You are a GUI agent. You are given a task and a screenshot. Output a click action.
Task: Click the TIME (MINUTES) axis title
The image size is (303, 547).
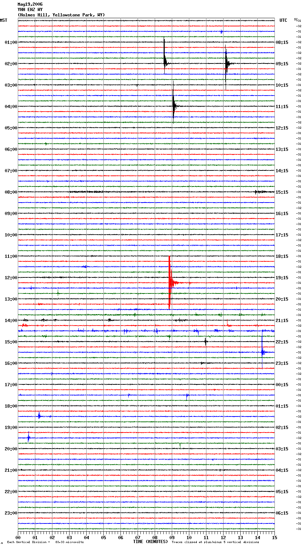coord(150,542)
